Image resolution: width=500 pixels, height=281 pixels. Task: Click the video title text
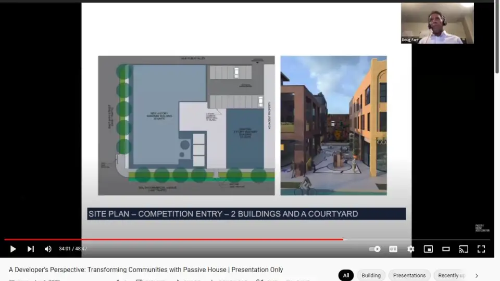pos(146,270)
